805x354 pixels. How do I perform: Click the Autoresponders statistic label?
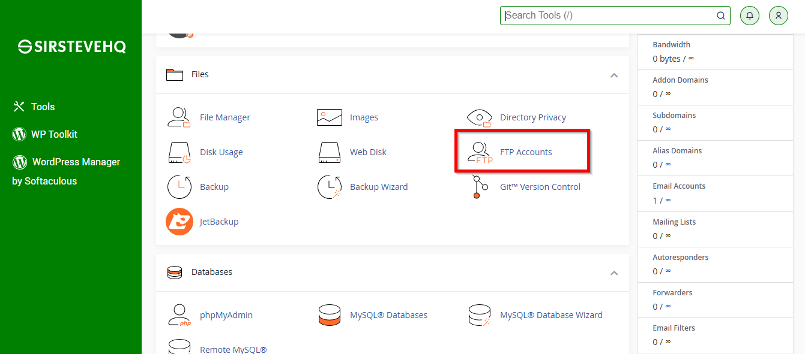tap(681, 258)
